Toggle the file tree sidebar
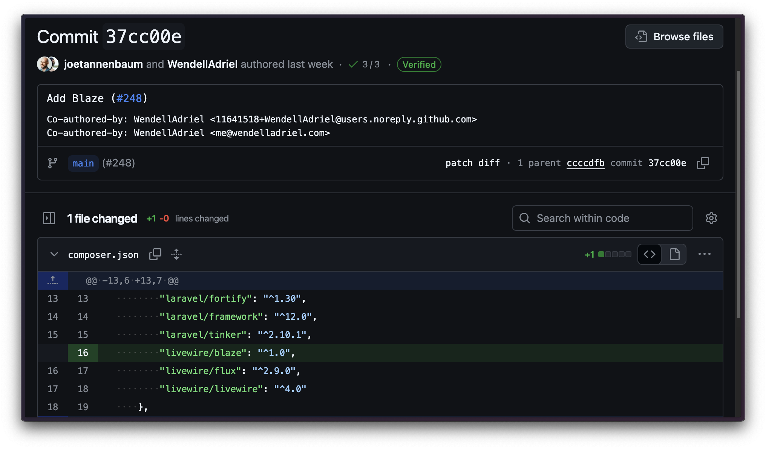The image size is (766, 449). (x=49, y=218)
